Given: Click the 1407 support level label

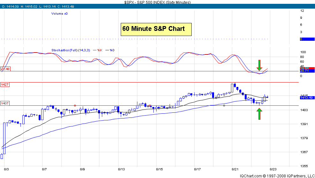Looking at the screenshot, I should (x=5, y=103).
